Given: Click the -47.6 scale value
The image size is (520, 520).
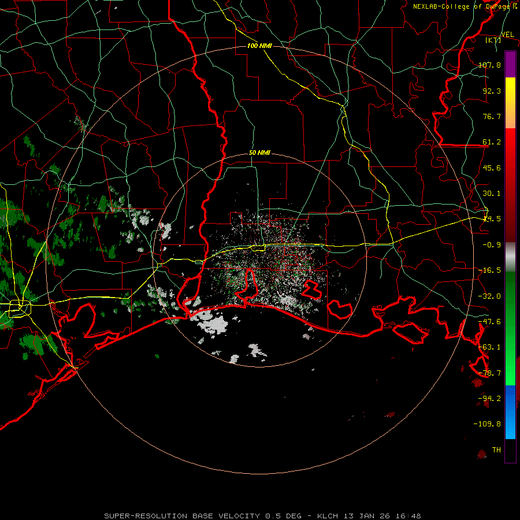Looking at the screenshot, I should (x=489, y=322).
